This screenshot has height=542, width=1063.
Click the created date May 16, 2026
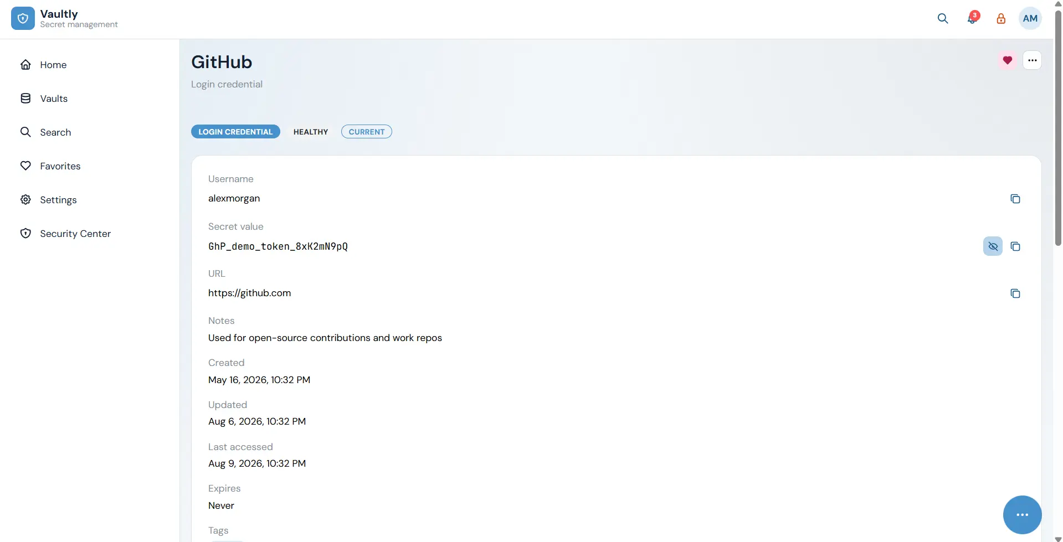pos(259,380)
